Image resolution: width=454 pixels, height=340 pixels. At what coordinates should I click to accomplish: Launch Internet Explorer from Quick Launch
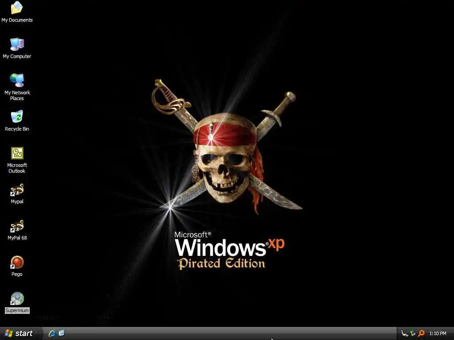click(52, 333)
